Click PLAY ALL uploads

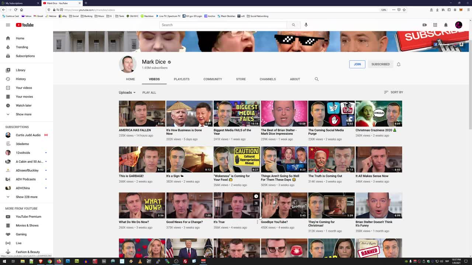[149, 92]
